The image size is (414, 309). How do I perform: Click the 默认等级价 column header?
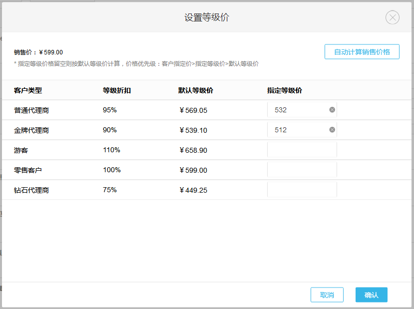coord(192,90)
